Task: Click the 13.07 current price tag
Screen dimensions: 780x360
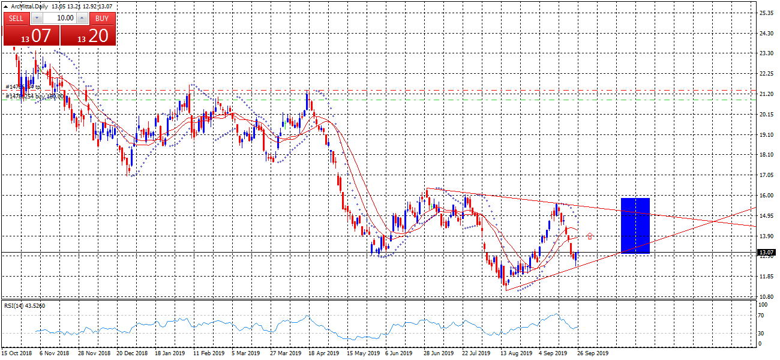Action: (x=765, y=253)
